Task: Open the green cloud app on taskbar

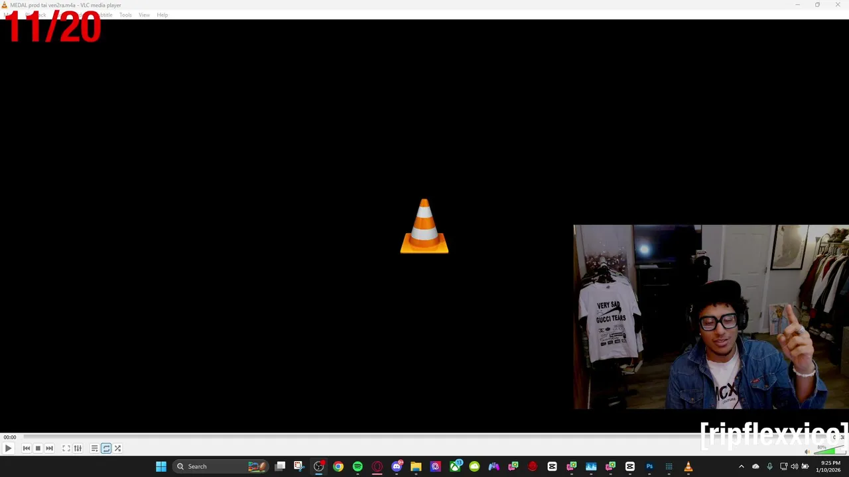Action: [x=474, y=466]
